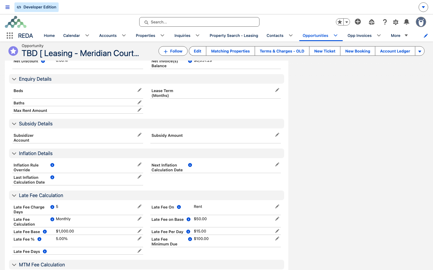The image size is (433, 270).
Task: Click the hamburger menu icon
Action: pyautogui.click(x=8, y=7)
